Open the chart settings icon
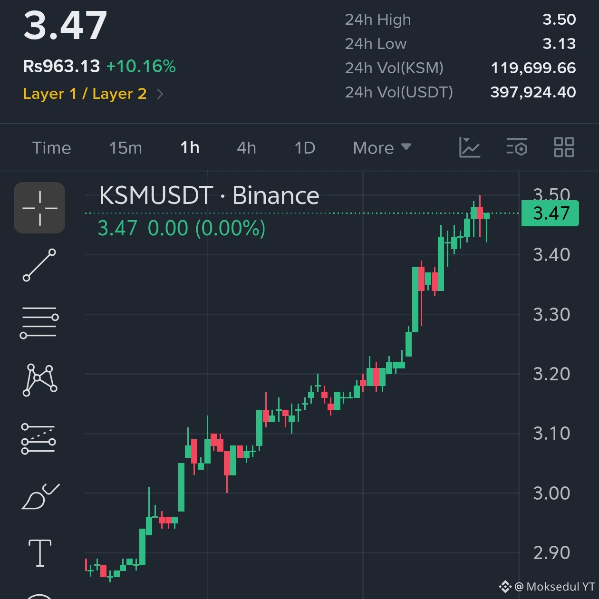Image resolution: width=599 pixels, height=599 pixels. click(x=517, y=147)
